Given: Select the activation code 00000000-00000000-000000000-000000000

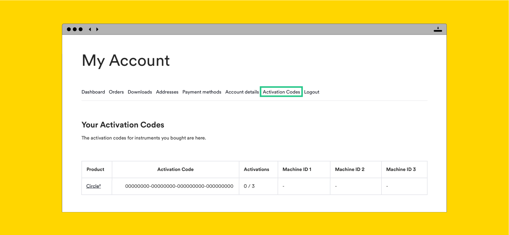Looking at the screenshot, I should coord(179,186).
